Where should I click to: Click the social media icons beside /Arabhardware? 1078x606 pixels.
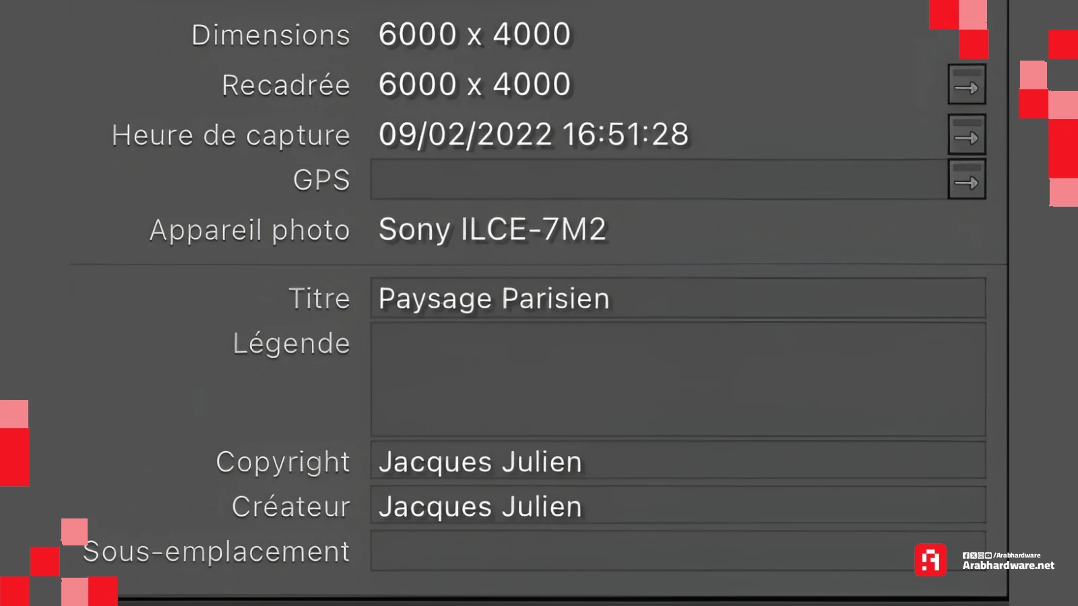(x=977, y=555)
